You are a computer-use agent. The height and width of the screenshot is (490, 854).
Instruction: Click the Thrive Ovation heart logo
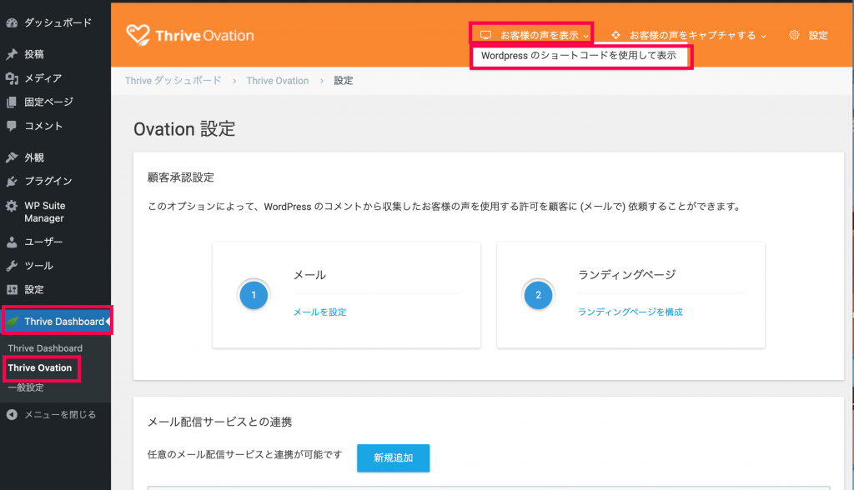tap(138, 35)
